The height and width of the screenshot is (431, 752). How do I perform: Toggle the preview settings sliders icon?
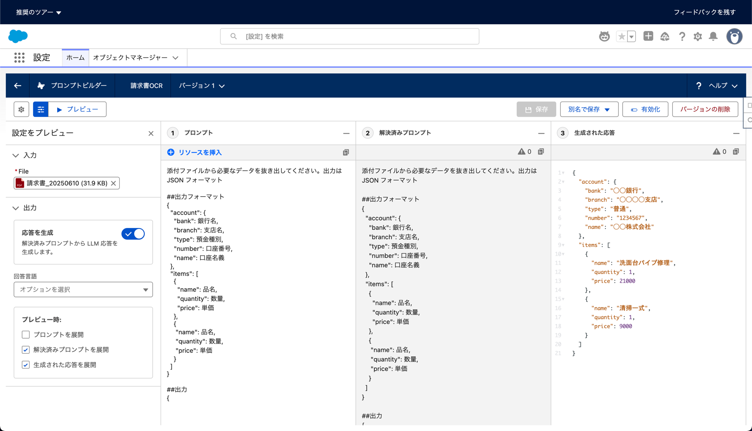(x=40, y=109)
